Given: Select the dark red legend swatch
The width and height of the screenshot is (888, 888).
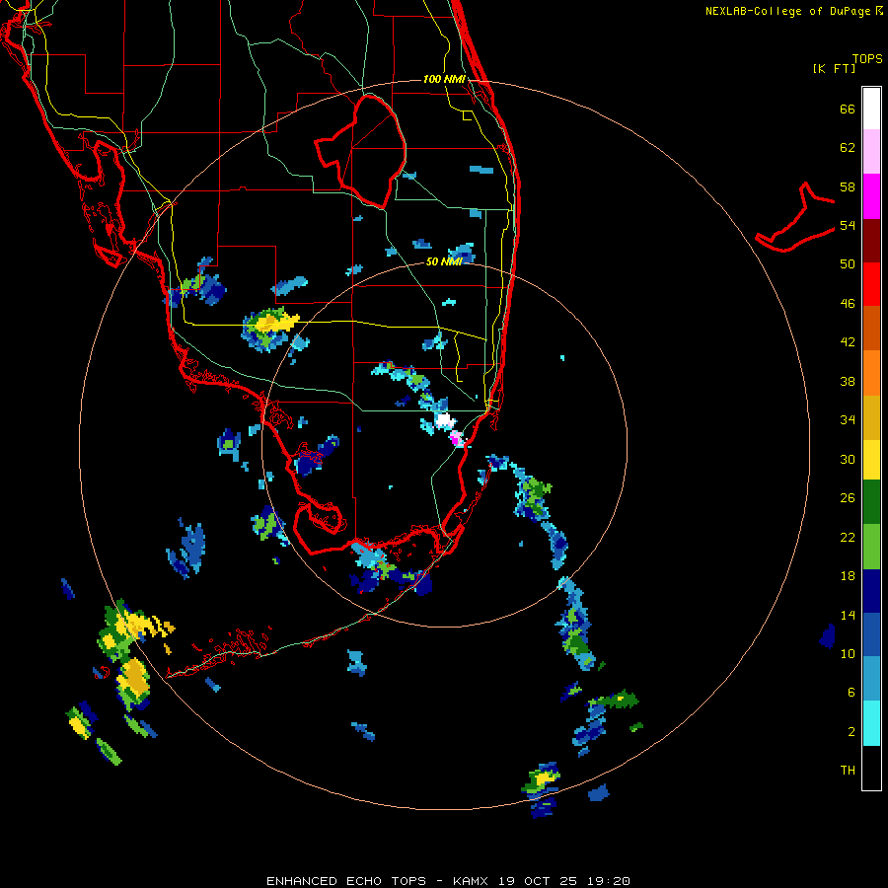Looking at the screenshot, I should [871, 240].
